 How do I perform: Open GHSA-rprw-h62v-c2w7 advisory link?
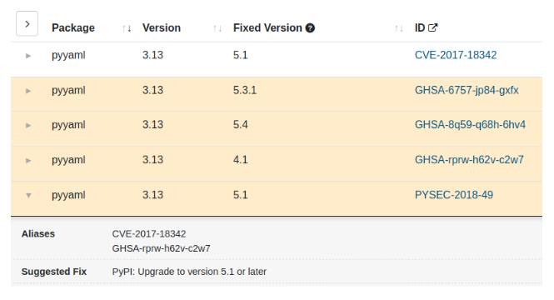coord(469,160)
